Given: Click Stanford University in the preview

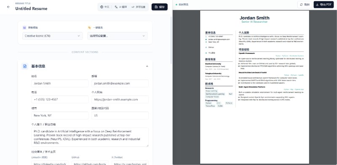Looking at the screenshot, I should [213, 64].
